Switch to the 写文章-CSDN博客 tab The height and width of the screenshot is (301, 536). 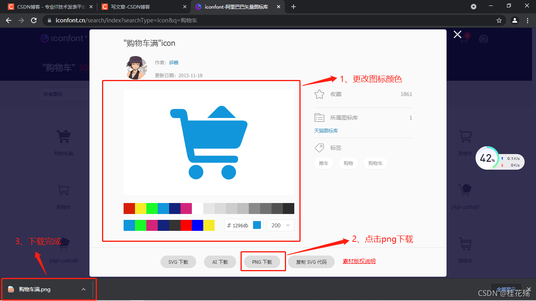tap(144, 7)
